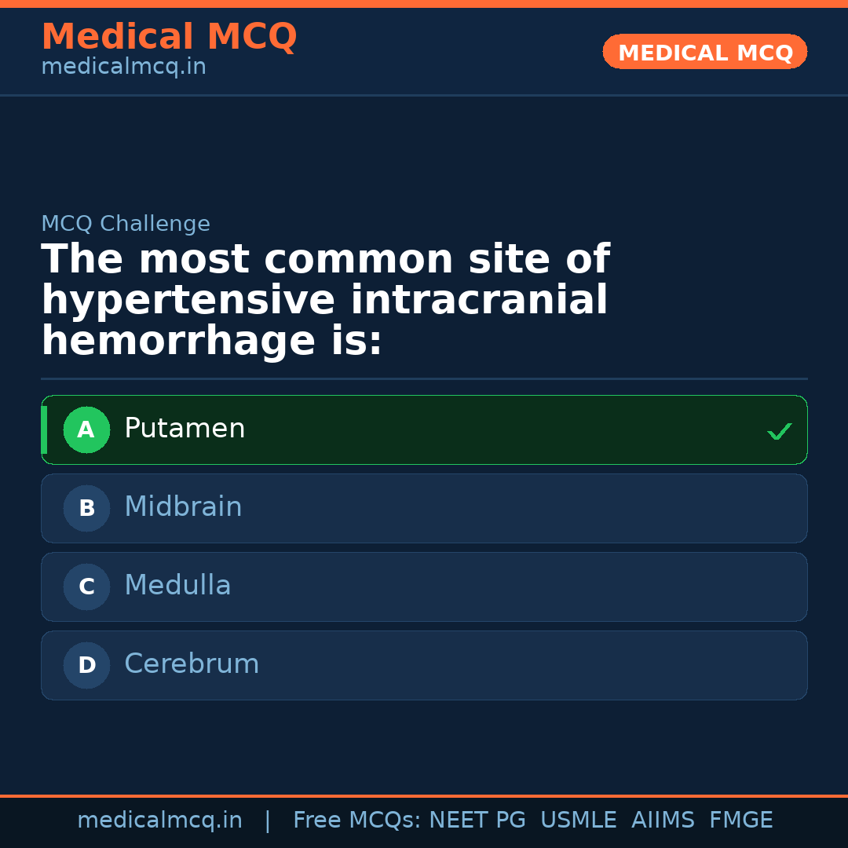
Task: Click the FMGE footer label
Action: [740, 821]
